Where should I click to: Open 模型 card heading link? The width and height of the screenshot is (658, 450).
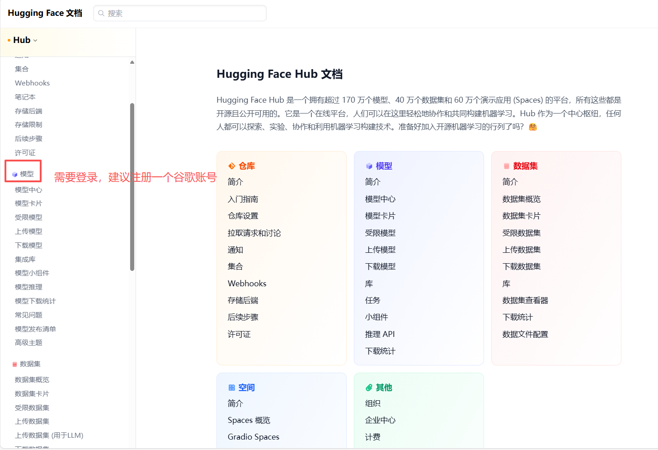tap(384, 166)
